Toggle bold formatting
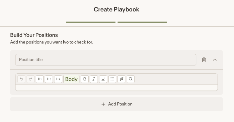The width and height of the screenshot is (234, 122). (85, 79)
